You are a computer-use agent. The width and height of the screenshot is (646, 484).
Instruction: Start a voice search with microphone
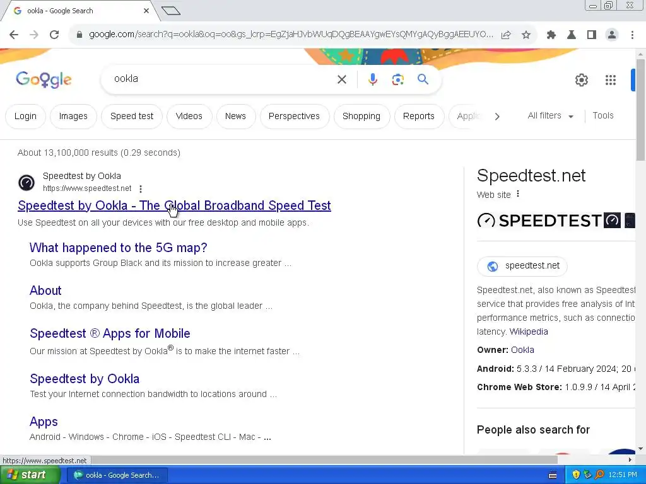[373, 79]
